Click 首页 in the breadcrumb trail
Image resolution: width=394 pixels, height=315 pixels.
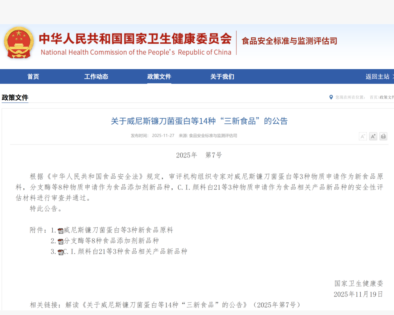[x=373, y=97]
